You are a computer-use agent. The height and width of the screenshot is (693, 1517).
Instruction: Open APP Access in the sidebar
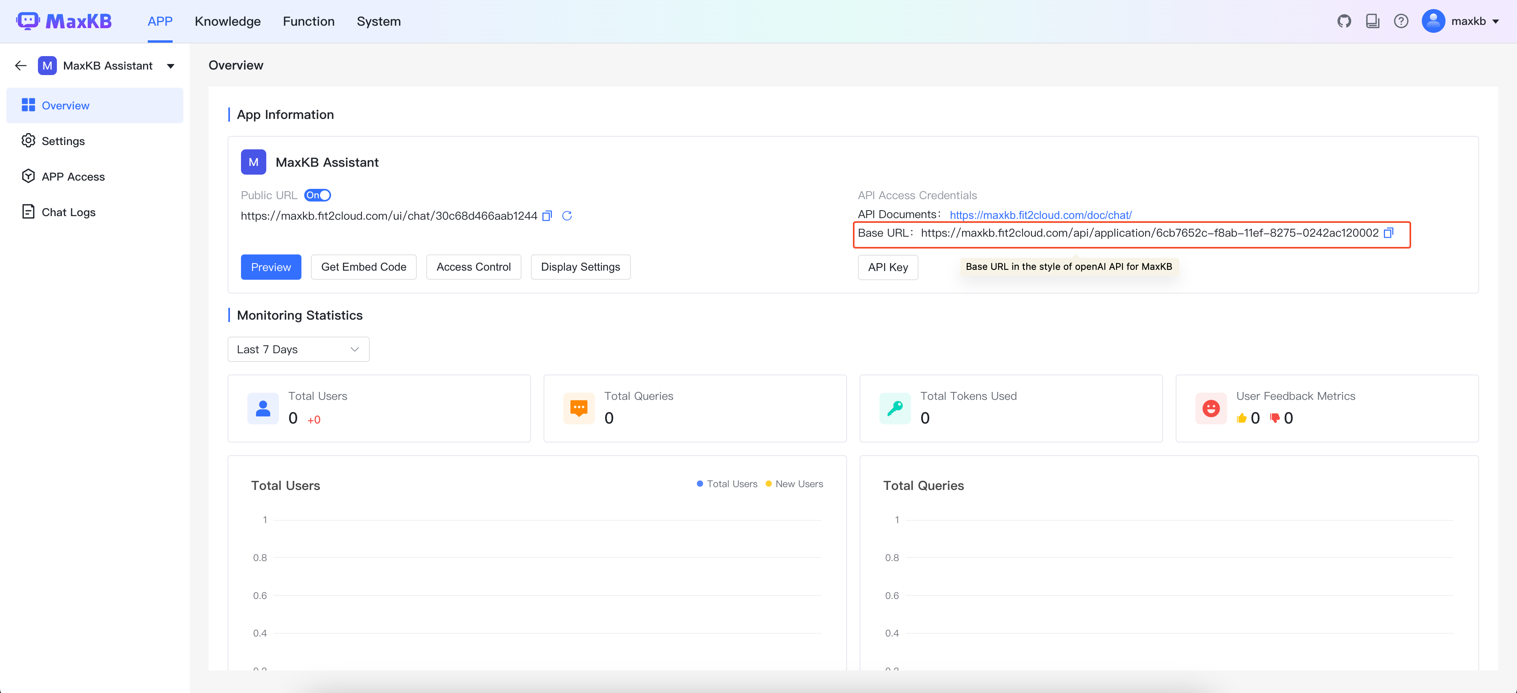(x=95, y=177)
